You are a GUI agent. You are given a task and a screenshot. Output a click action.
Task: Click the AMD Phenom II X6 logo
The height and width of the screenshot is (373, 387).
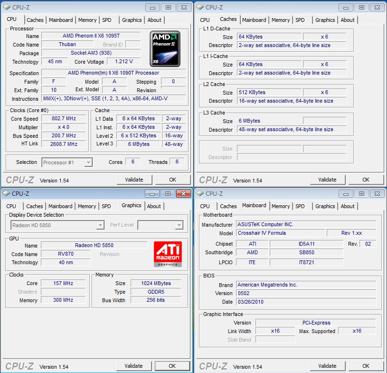(164, 49)
